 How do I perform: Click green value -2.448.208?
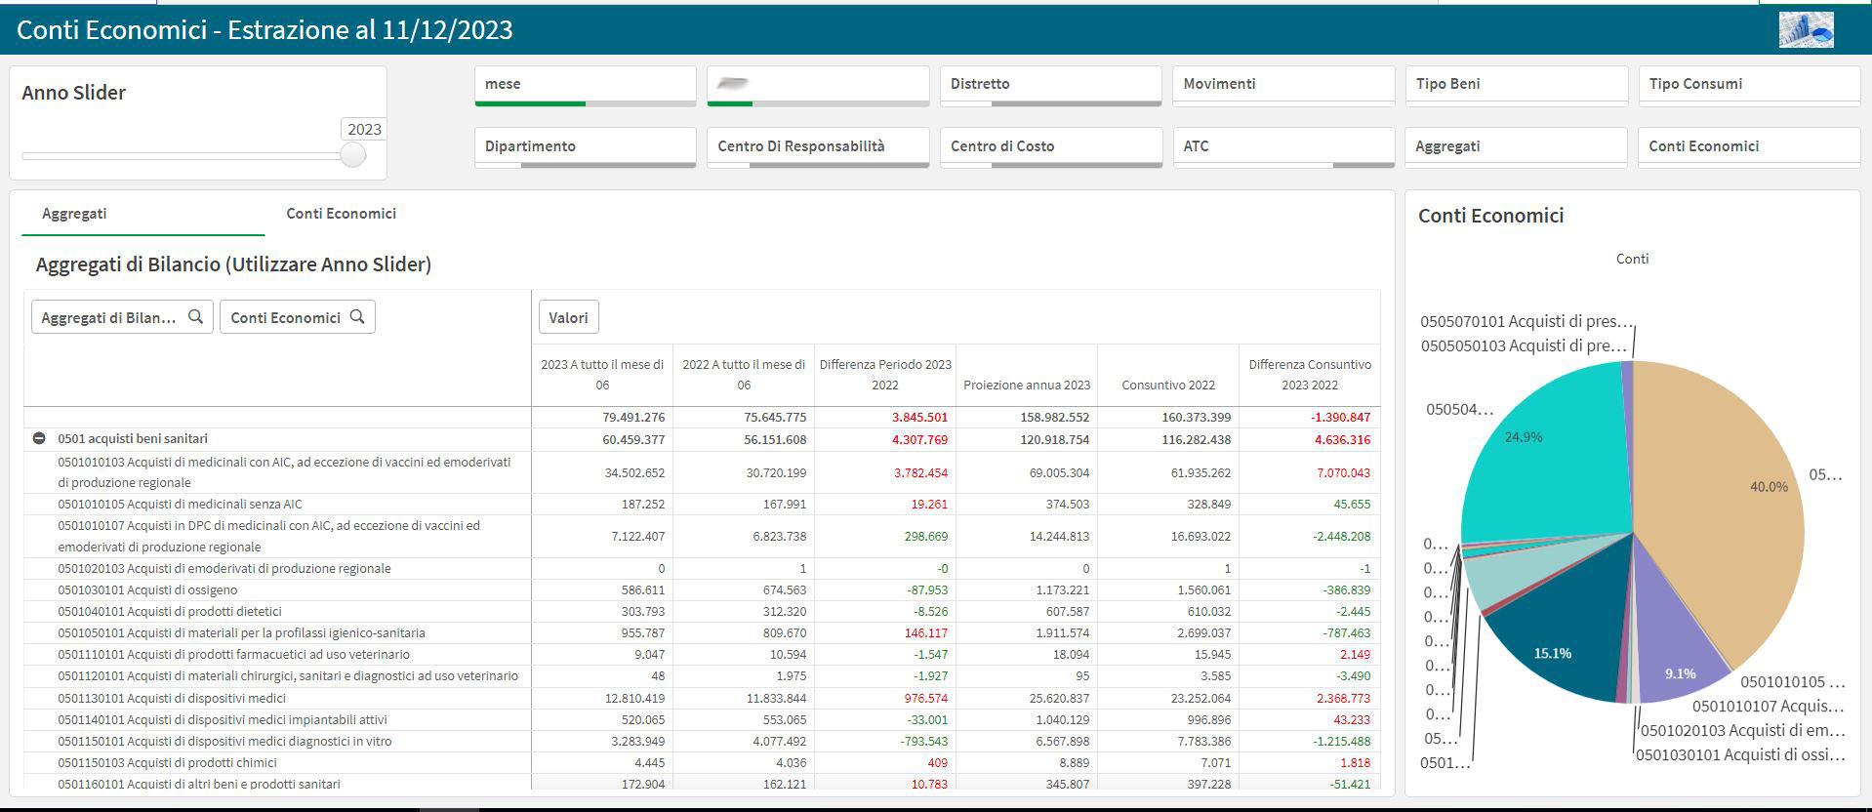click(x=1341, y=537)
